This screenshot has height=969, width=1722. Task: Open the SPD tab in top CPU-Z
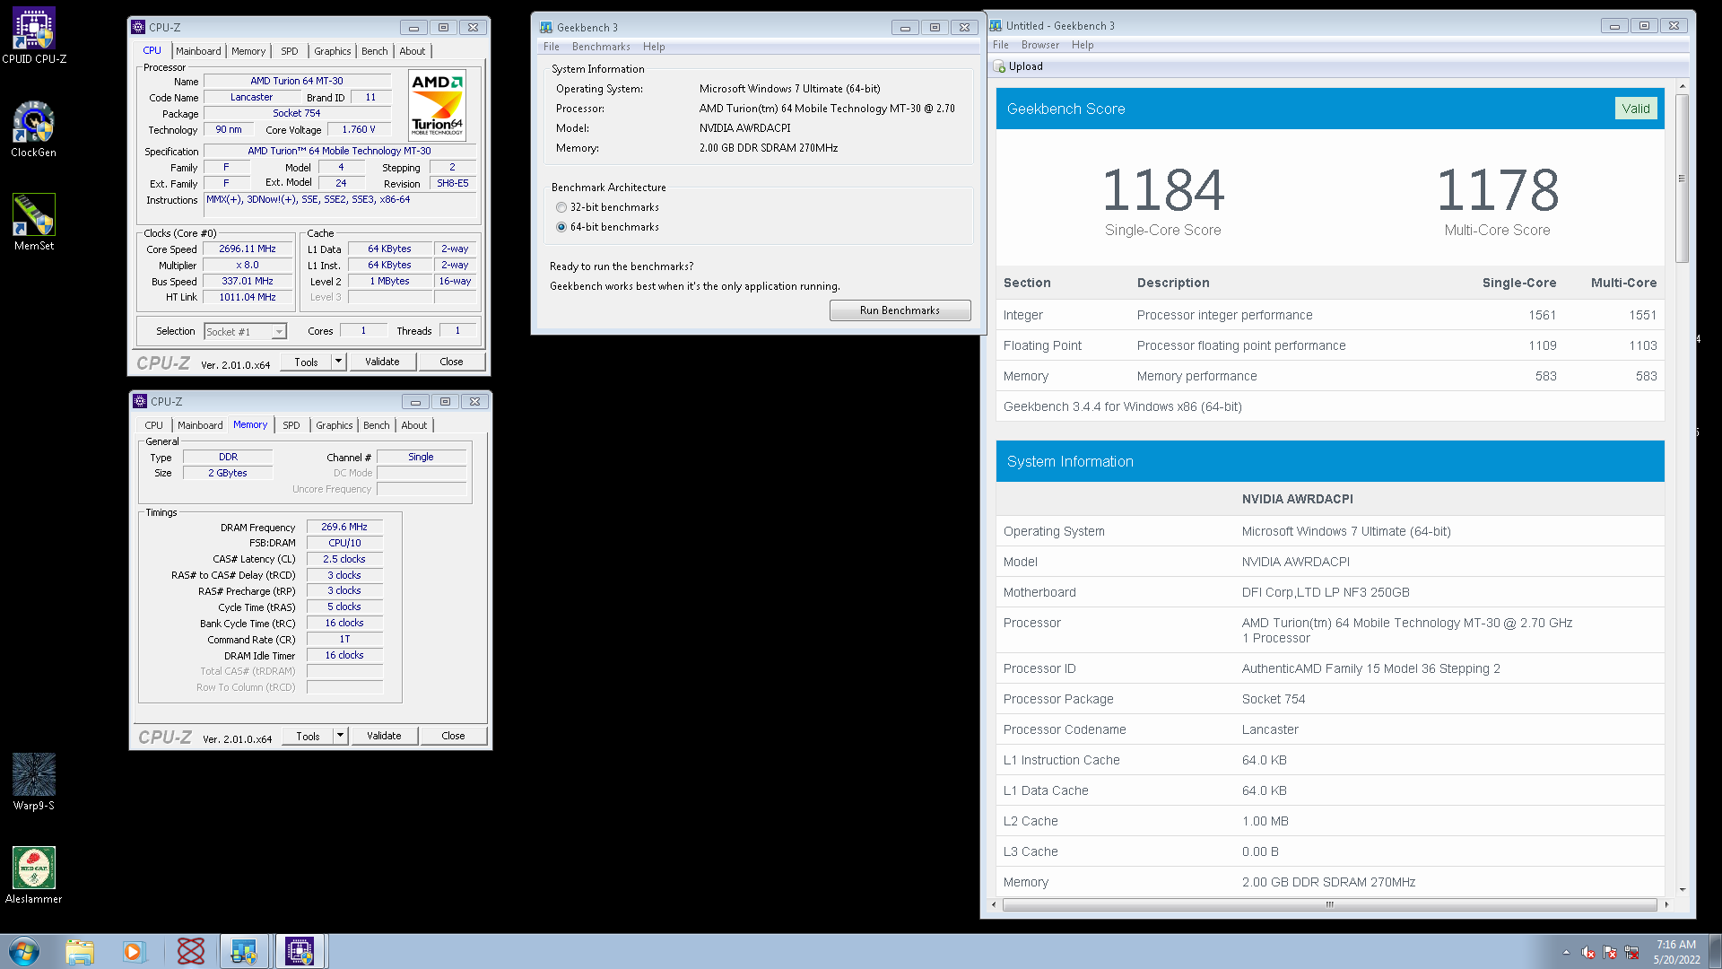pyautogui.click(x=290, y=51)
